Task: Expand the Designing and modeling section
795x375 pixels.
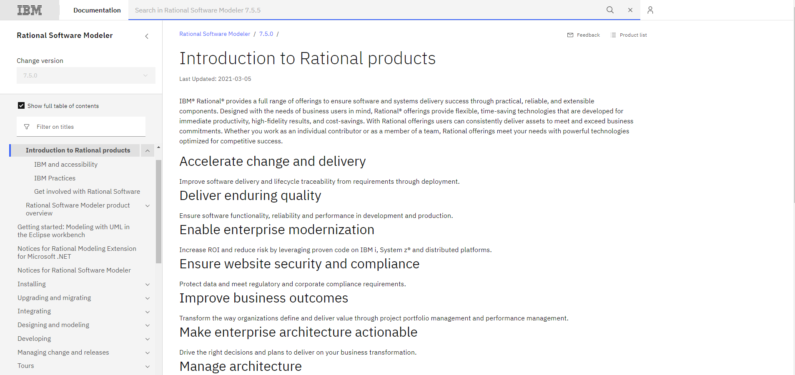Action: 147,325
